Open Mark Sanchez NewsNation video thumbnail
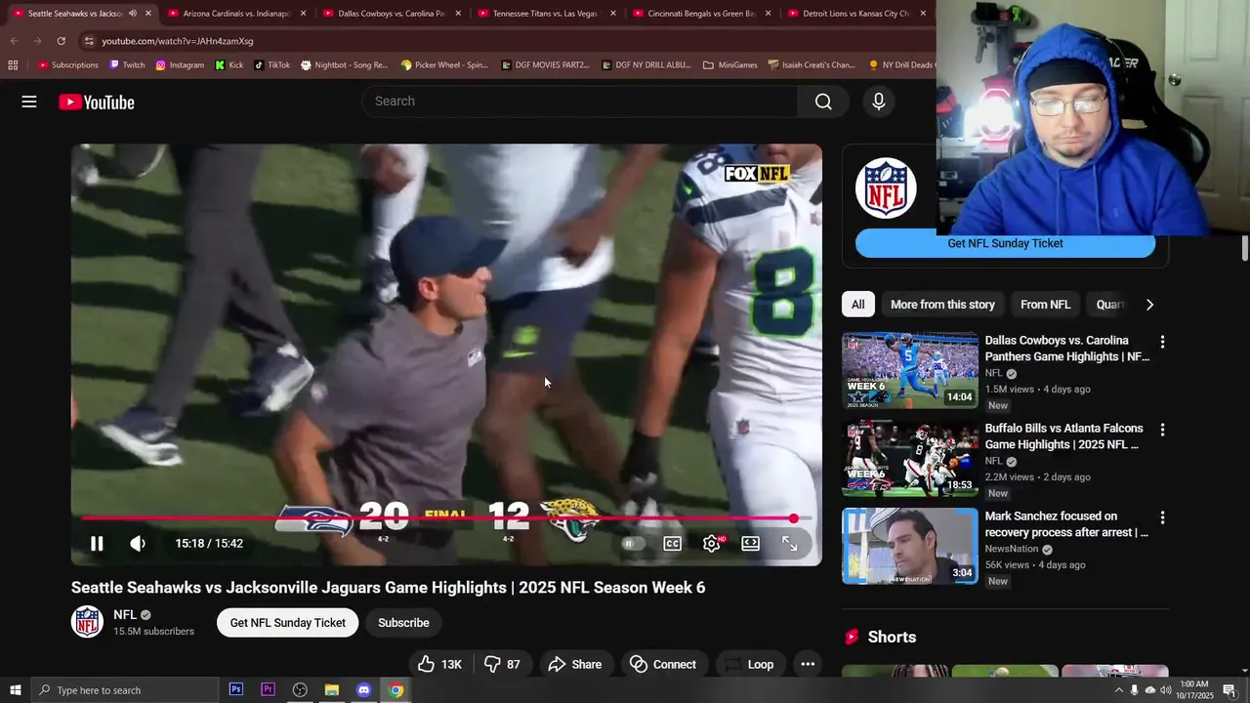 910,546
